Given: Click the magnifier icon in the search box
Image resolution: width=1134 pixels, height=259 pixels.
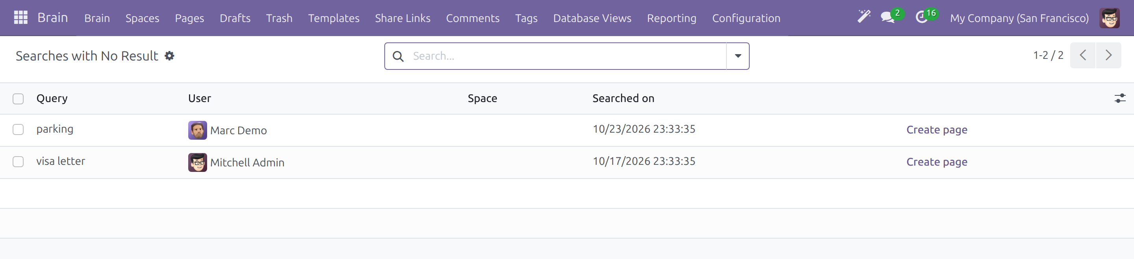Looking at the screenshot, I should [x=398, y=56].
